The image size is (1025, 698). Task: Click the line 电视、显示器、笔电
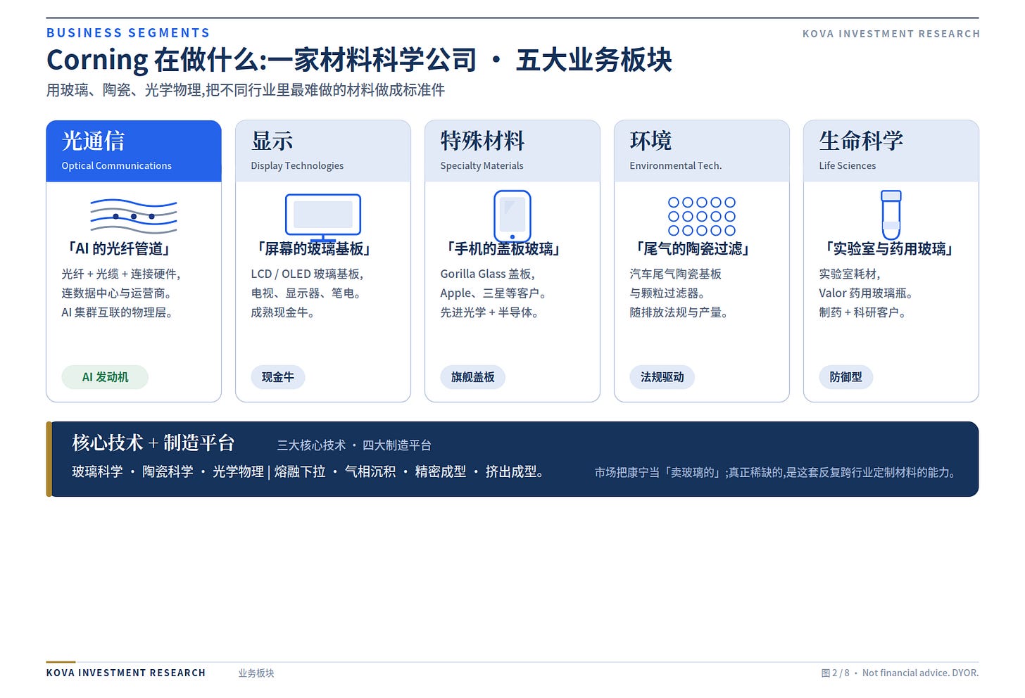308,293
